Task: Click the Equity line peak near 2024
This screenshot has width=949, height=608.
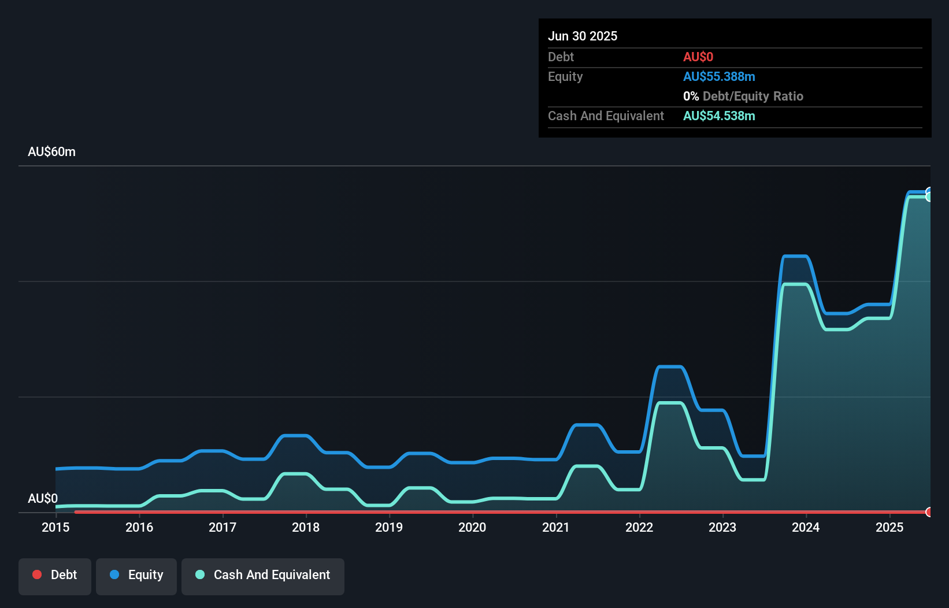Action: point(795,255)
